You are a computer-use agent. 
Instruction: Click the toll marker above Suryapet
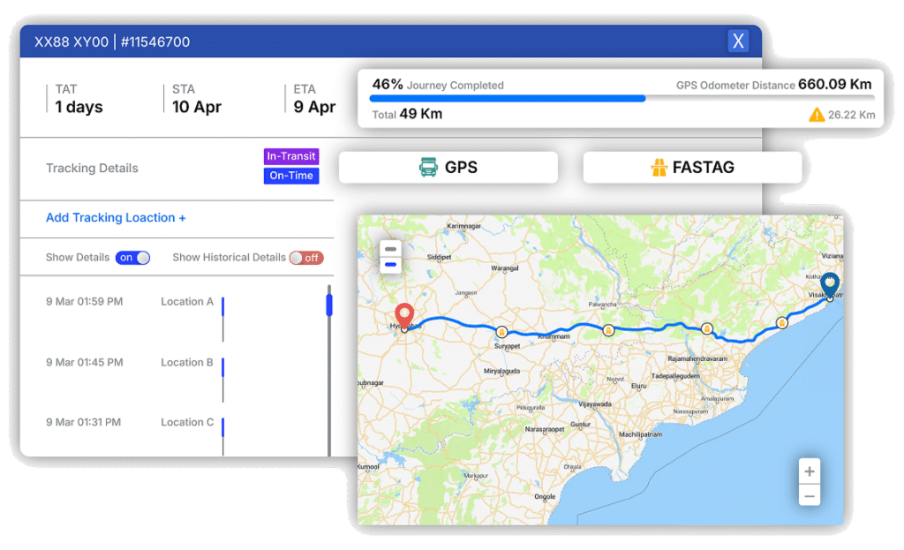(x=501, y=331)
